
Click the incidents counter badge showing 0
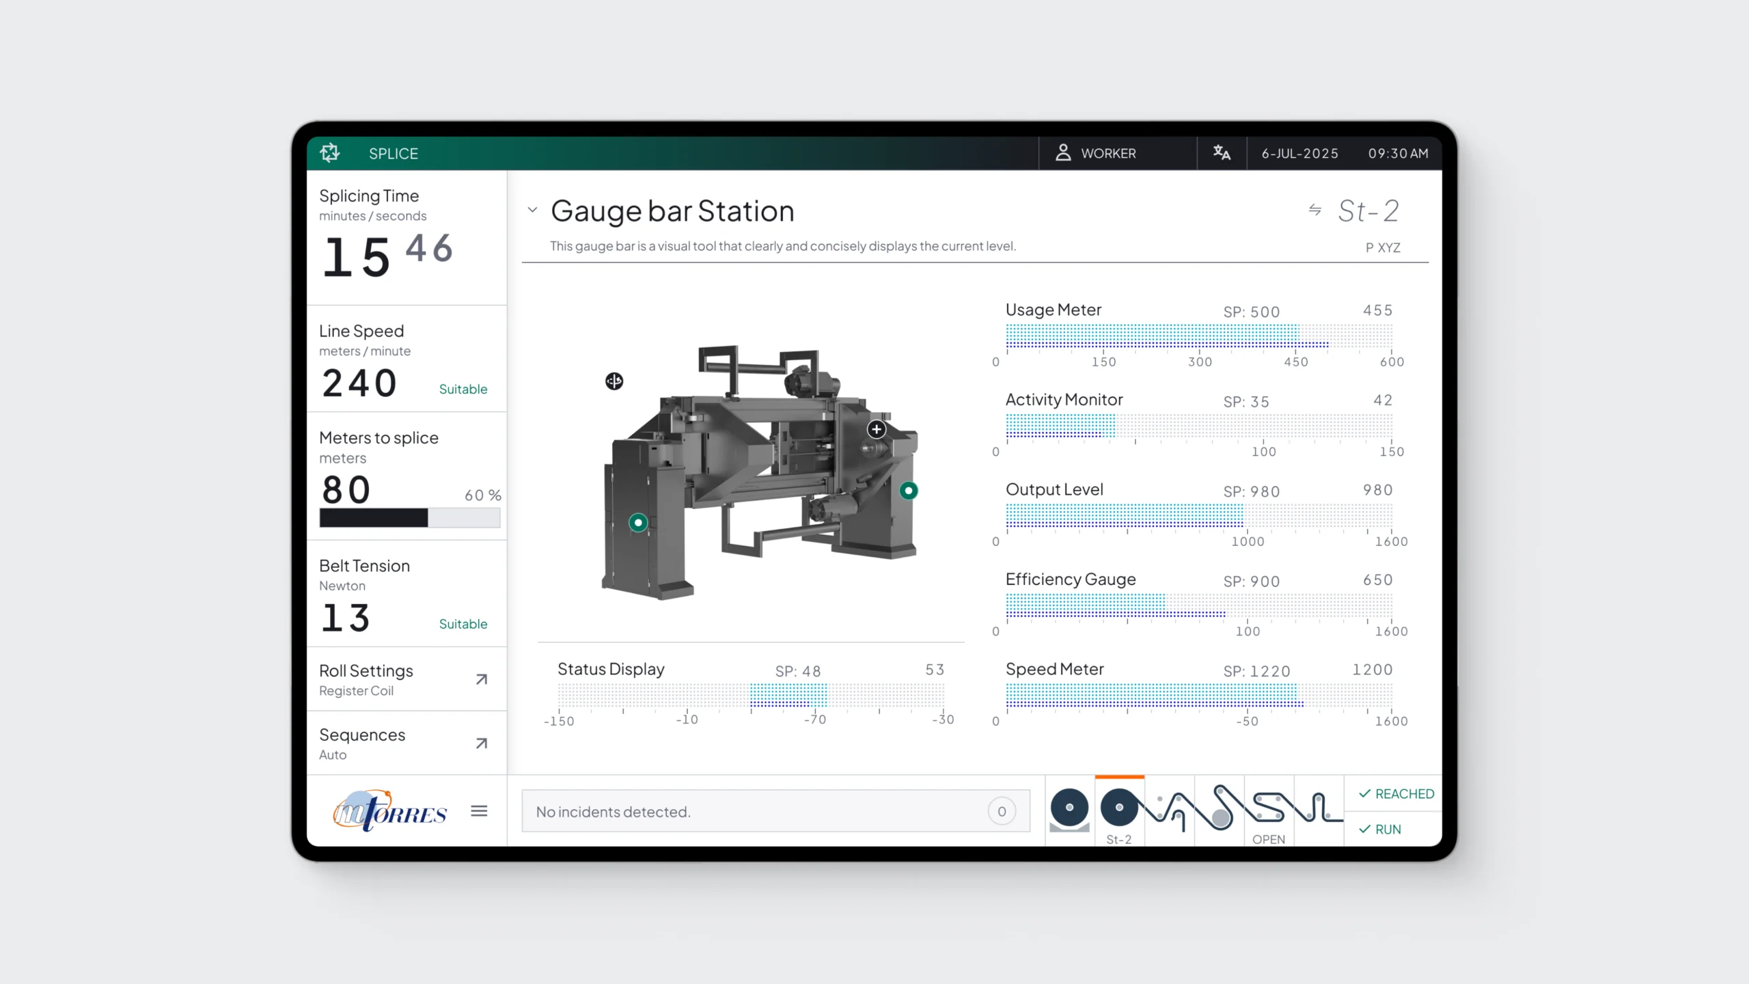1001,811
